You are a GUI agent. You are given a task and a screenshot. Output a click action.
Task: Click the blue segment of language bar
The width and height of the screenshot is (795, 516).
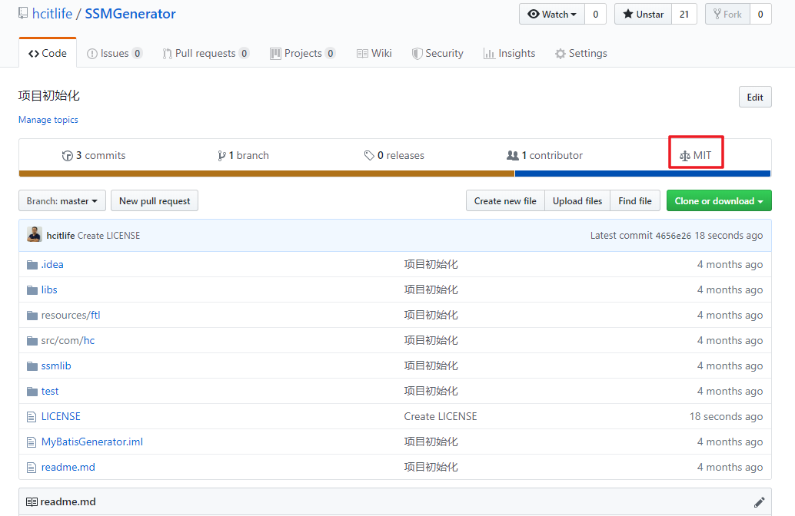(643, 174)
